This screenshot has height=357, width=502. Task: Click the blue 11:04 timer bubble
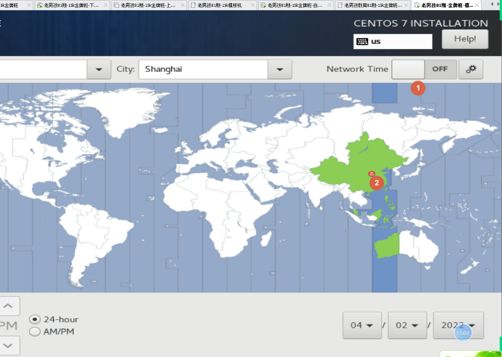(462, 333)
